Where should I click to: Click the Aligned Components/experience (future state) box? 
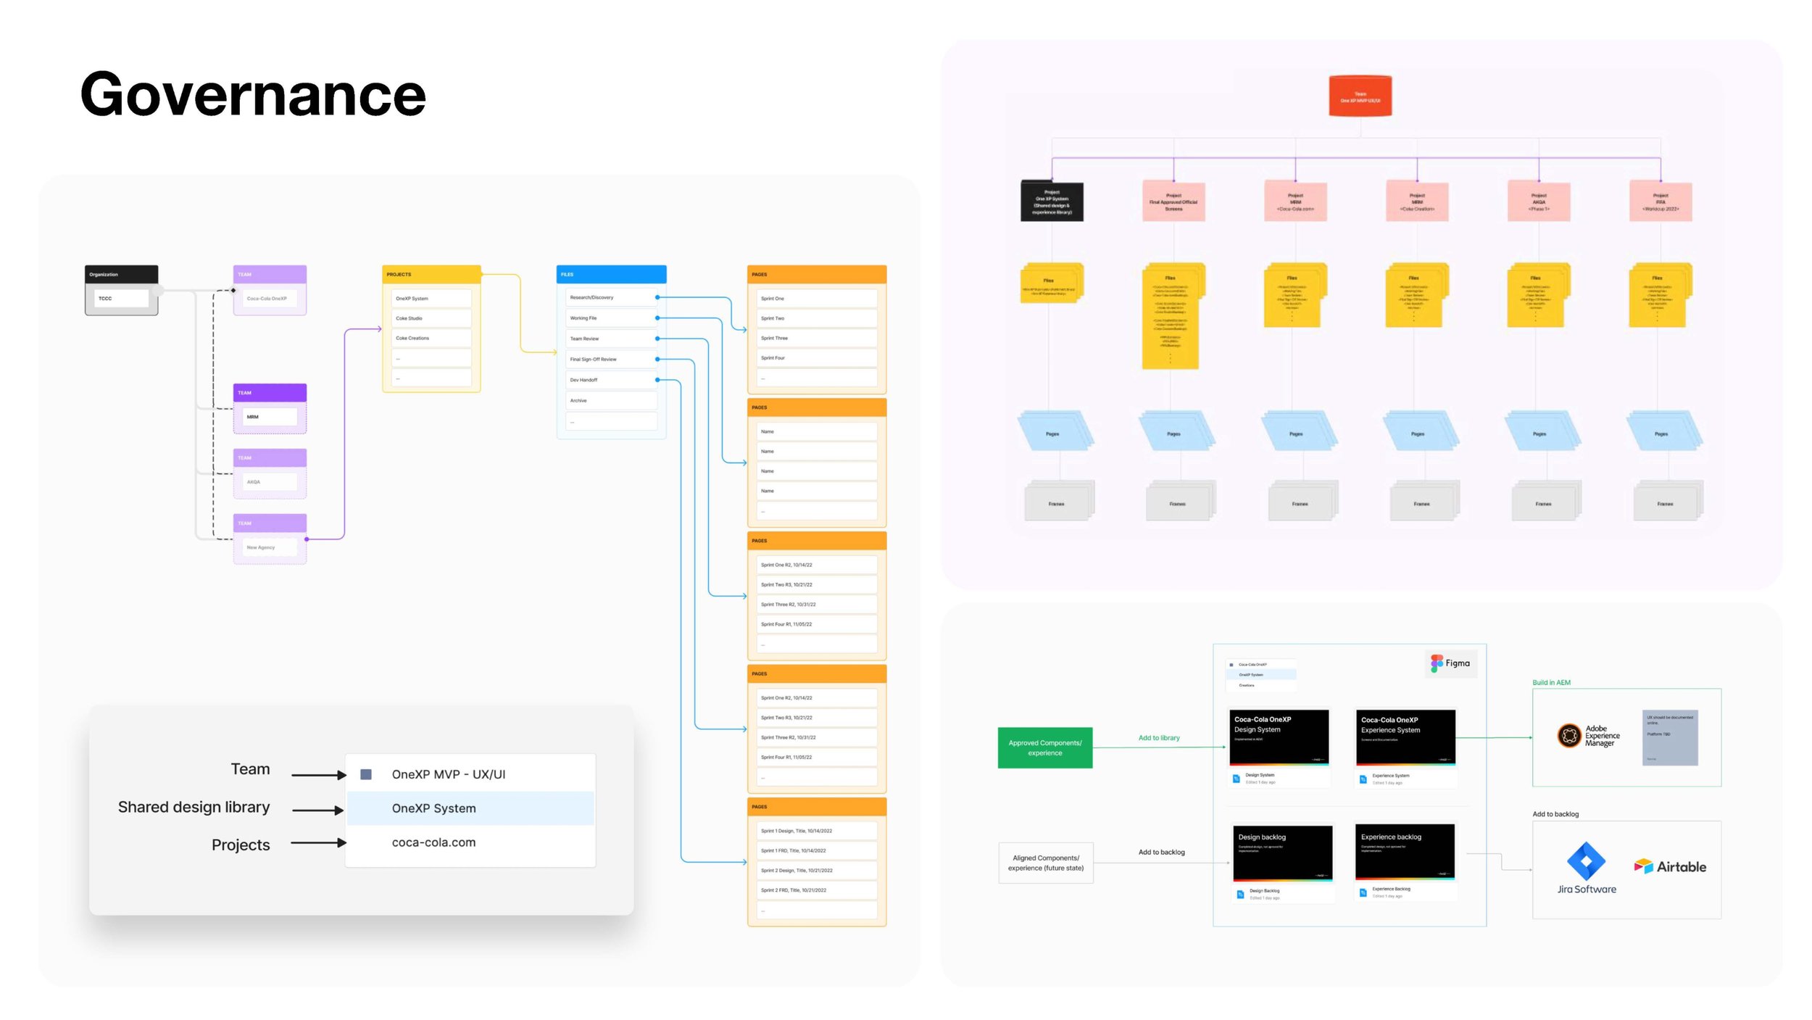(1045, 863)
